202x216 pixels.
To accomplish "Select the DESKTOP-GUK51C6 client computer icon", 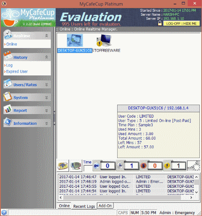I will 75,40.
